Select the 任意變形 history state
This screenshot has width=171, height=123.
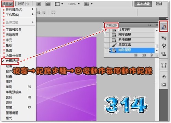click(132, 30)
